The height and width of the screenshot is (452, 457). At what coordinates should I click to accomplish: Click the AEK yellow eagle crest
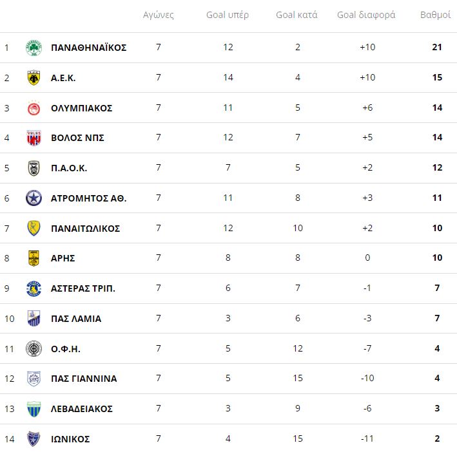coord(34,78)
